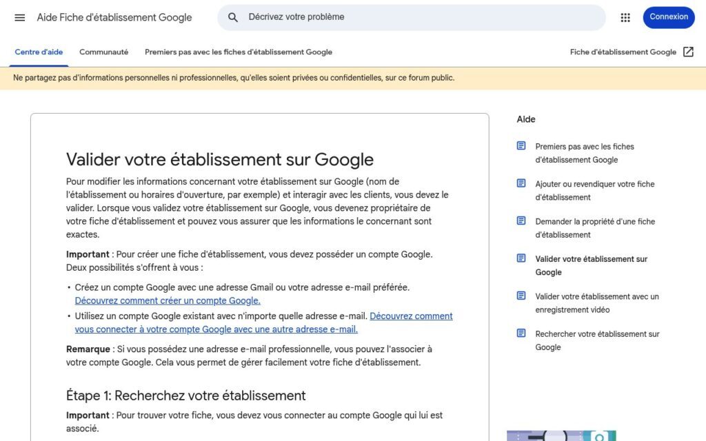Open link about connecting with another e-mail address

263,322
